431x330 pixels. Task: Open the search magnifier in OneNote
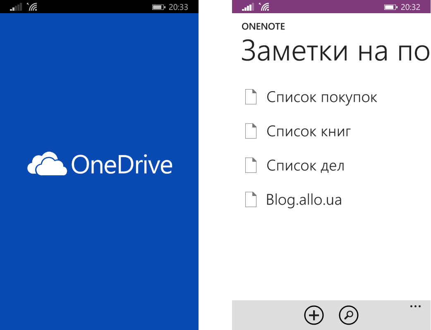[x=349, y=315]
